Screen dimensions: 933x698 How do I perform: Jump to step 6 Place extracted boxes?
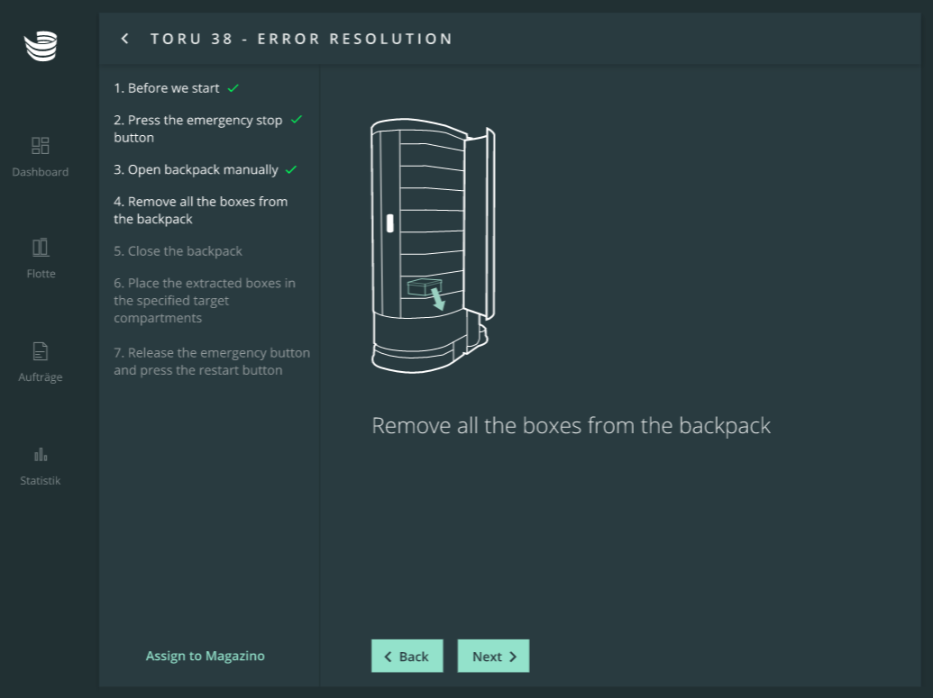click(x=204, y=300)
